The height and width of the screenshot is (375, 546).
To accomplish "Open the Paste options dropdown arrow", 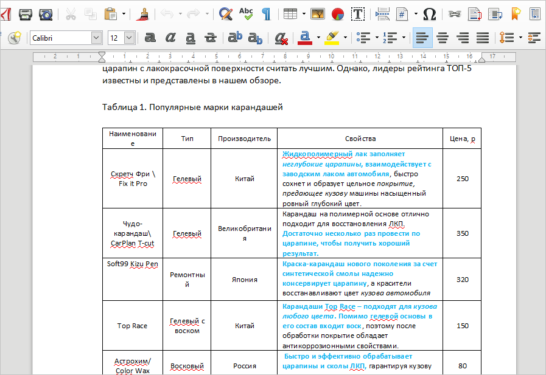I will click(x=124, y=13).
